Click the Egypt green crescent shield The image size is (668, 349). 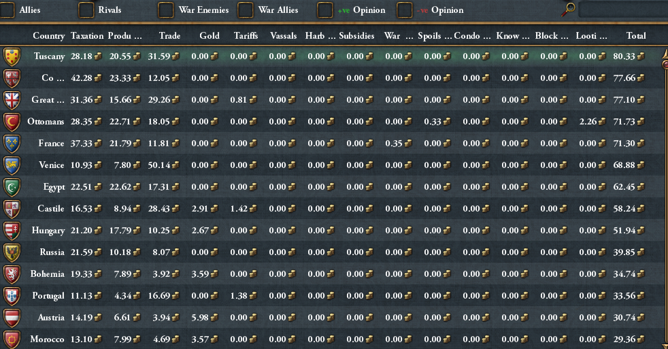(12, 186)
